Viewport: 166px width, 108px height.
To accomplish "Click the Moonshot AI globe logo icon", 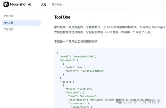I will (6, 4).
